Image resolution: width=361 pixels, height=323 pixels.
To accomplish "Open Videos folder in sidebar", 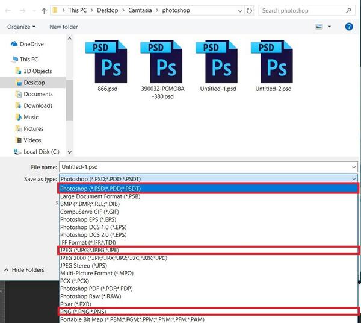I will [x=32, y=140].
